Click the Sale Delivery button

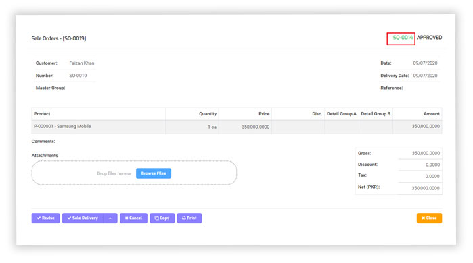83,218
